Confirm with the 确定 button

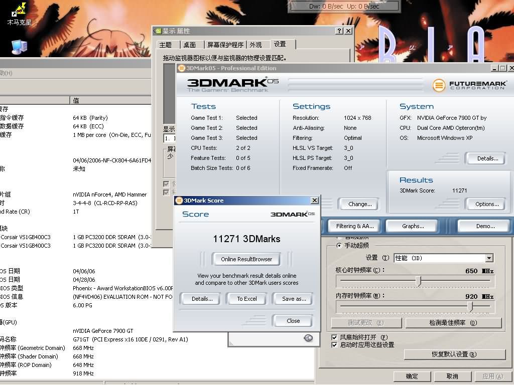click(412, 376)
